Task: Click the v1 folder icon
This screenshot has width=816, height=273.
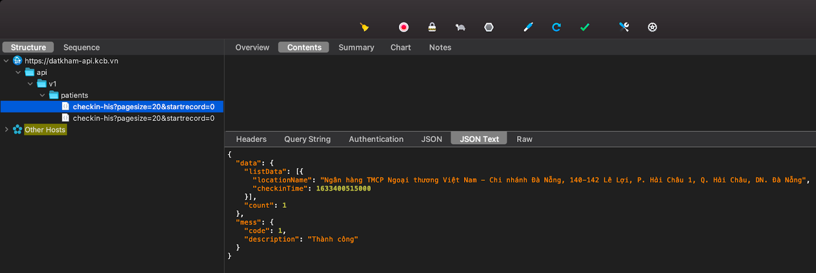Action: 42,84
